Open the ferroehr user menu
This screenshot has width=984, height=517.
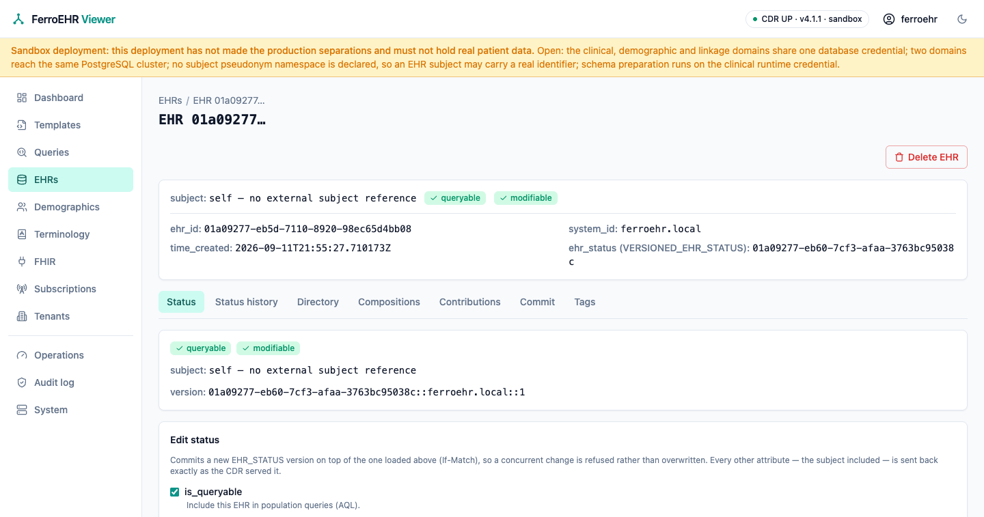pos(910,19)
